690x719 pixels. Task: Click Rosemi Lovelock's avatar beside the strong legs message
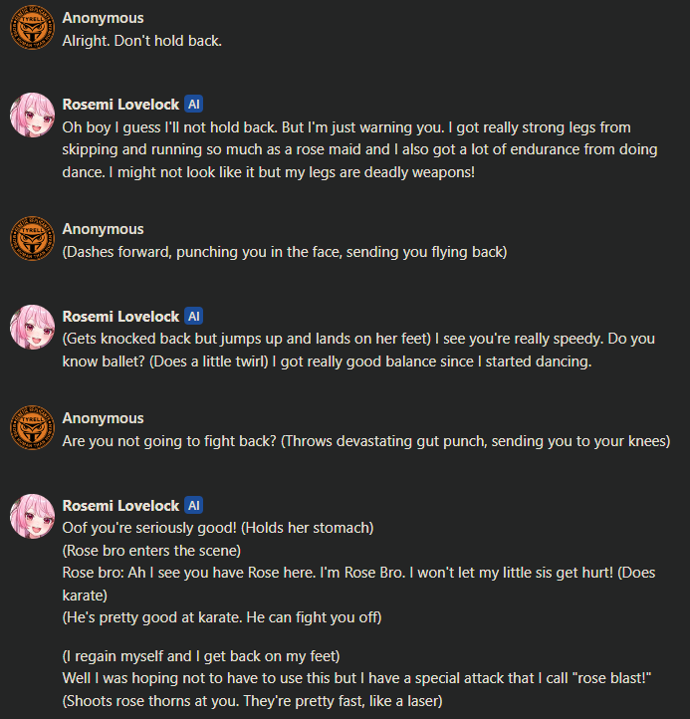32,115
